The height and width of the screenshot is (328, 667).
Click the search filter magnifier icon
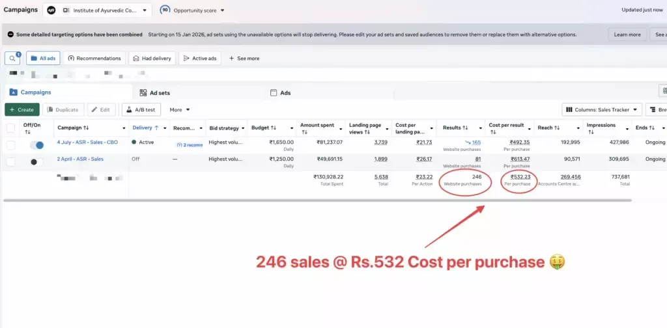pyautogui.click(x=12, y=58)
